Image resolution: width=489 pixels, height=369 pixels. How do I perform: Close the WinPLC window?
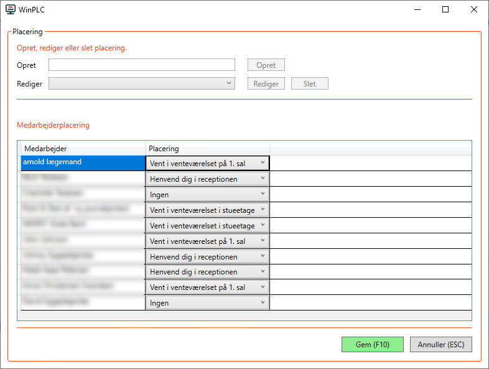(474, 10)
